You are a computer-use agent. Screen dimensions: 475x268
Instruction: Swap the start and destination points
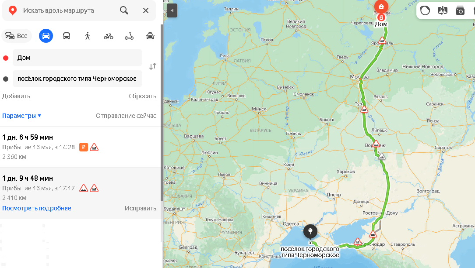153,66
